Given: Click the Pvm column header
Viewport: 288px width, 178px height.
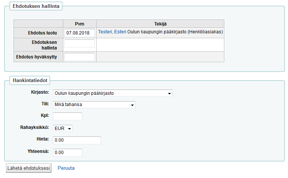Looking at the screenshot, I should pos(79,24).
